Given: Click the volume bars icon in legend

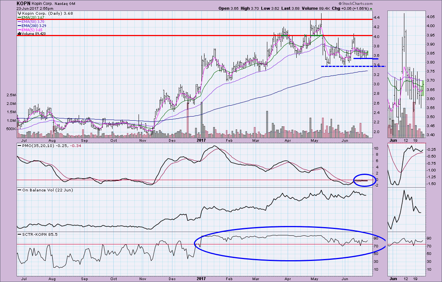Looking at the screenshot, I should (x=19, y=33).
